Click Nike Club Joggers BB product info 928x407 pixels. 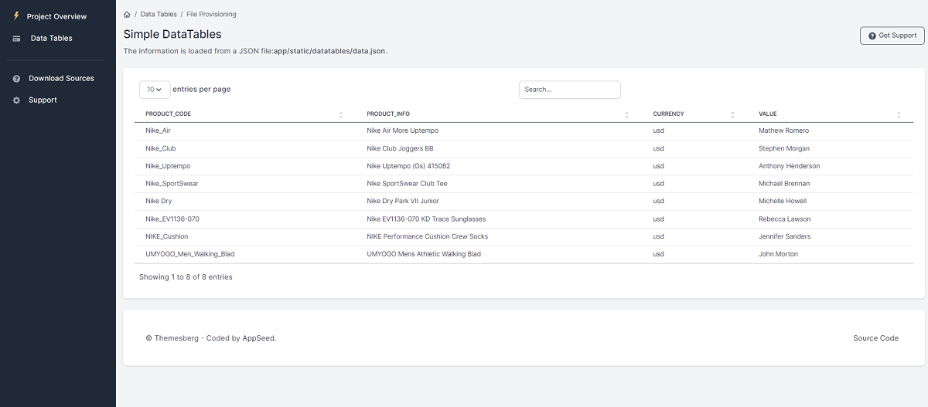[x=400, y=148]
